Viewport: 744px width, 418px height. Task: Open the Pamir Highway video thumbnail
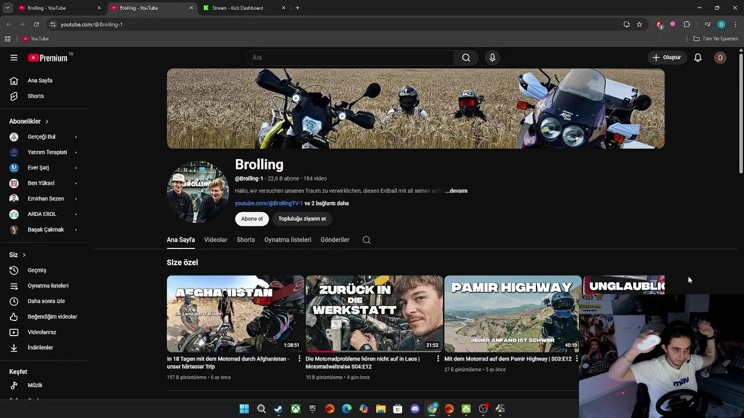[512, 313]
